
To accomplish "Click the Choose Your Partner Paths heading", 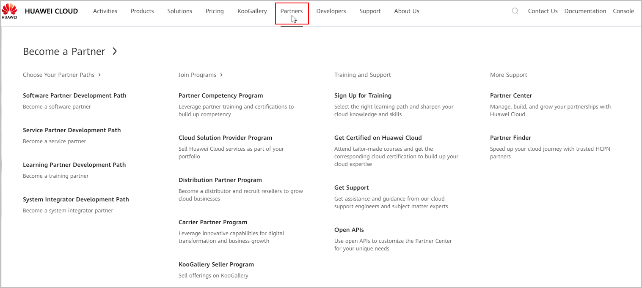I will coord(59,75).
